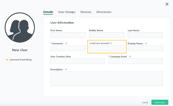Viewport: 173px width, 106px height.
Task: Focus the First Name field
Action: coord(68,35)
